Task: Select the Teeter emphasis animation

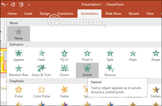Action: [x=64, y=92]
